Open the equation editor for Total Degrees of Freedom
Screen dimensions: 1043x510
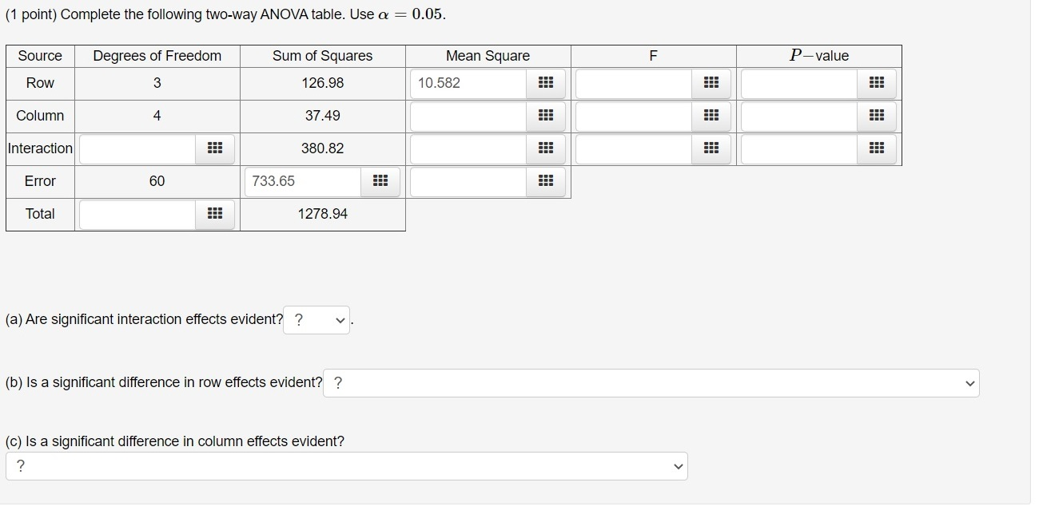click(213, 214)
